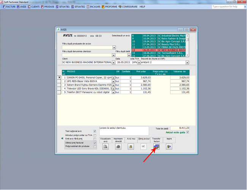Toggle Ultimul pret facturat checkbox
247x190 pixels.
click(95, 143)
